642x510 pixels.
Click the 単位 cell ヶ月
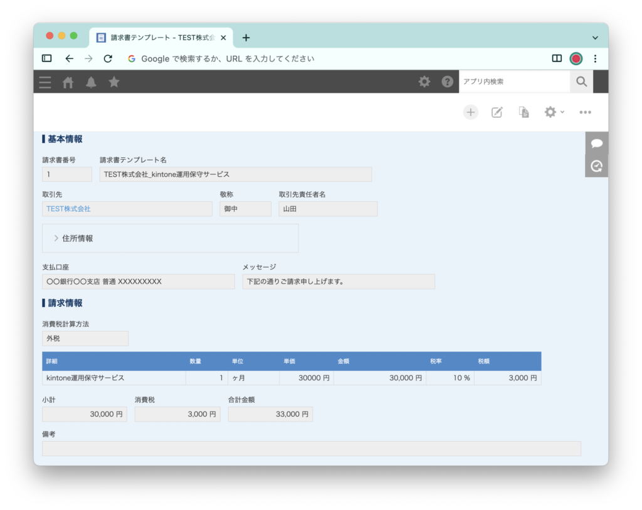pyautogui.click(x=253, y=378)
